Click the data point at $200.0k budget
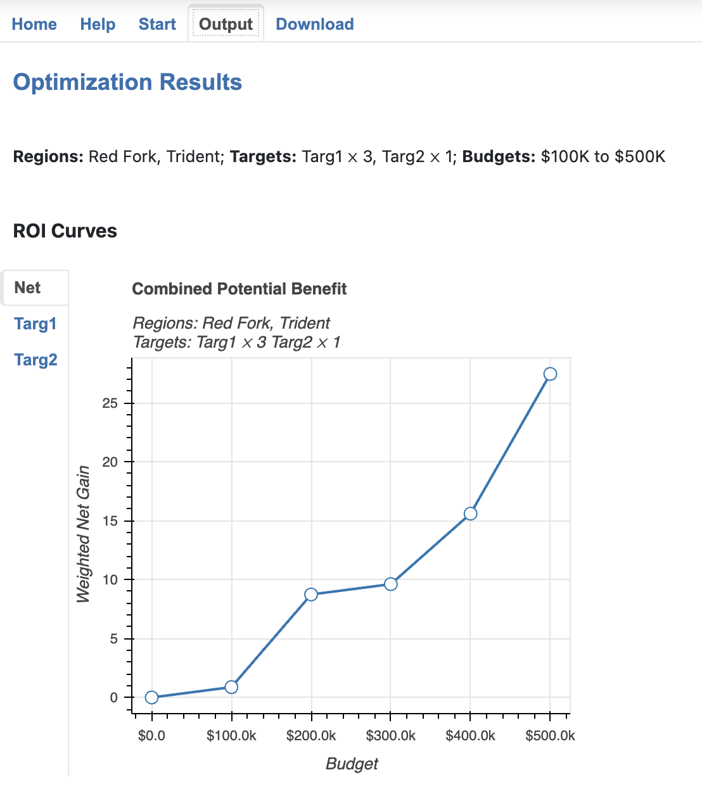Screen dimensions: 702x789 pos(311,594)
